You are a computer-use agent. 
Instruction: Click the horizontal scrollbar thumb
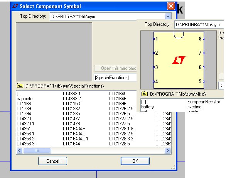click(x=37, y=151)
